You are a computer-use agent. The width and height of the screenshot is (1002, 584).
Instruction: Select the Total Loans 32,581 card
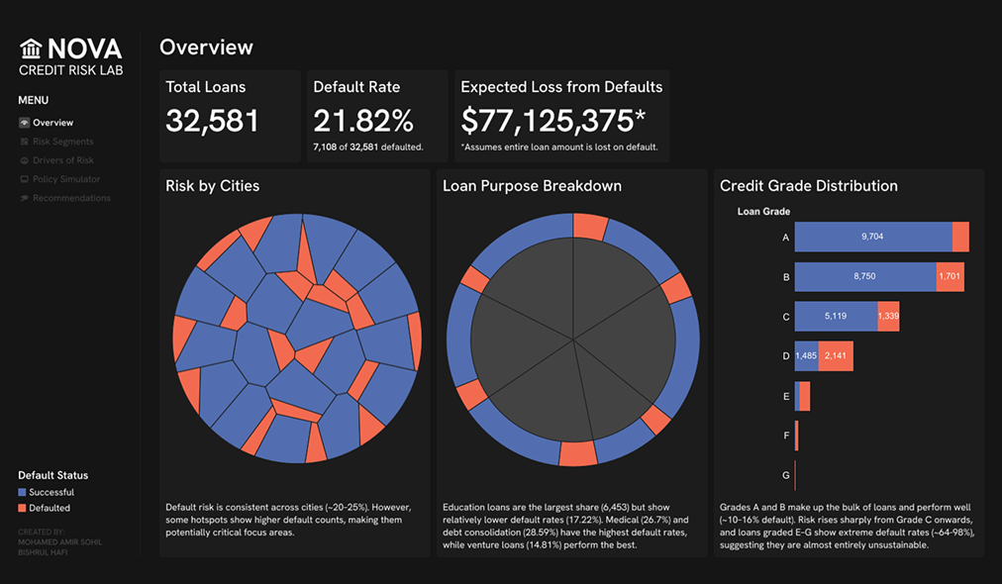[229, 115]
